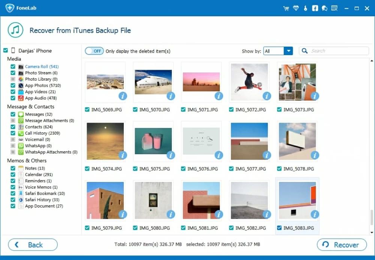Toggle only display deleted items switch

pyautogui.click(x=94, y=51)
